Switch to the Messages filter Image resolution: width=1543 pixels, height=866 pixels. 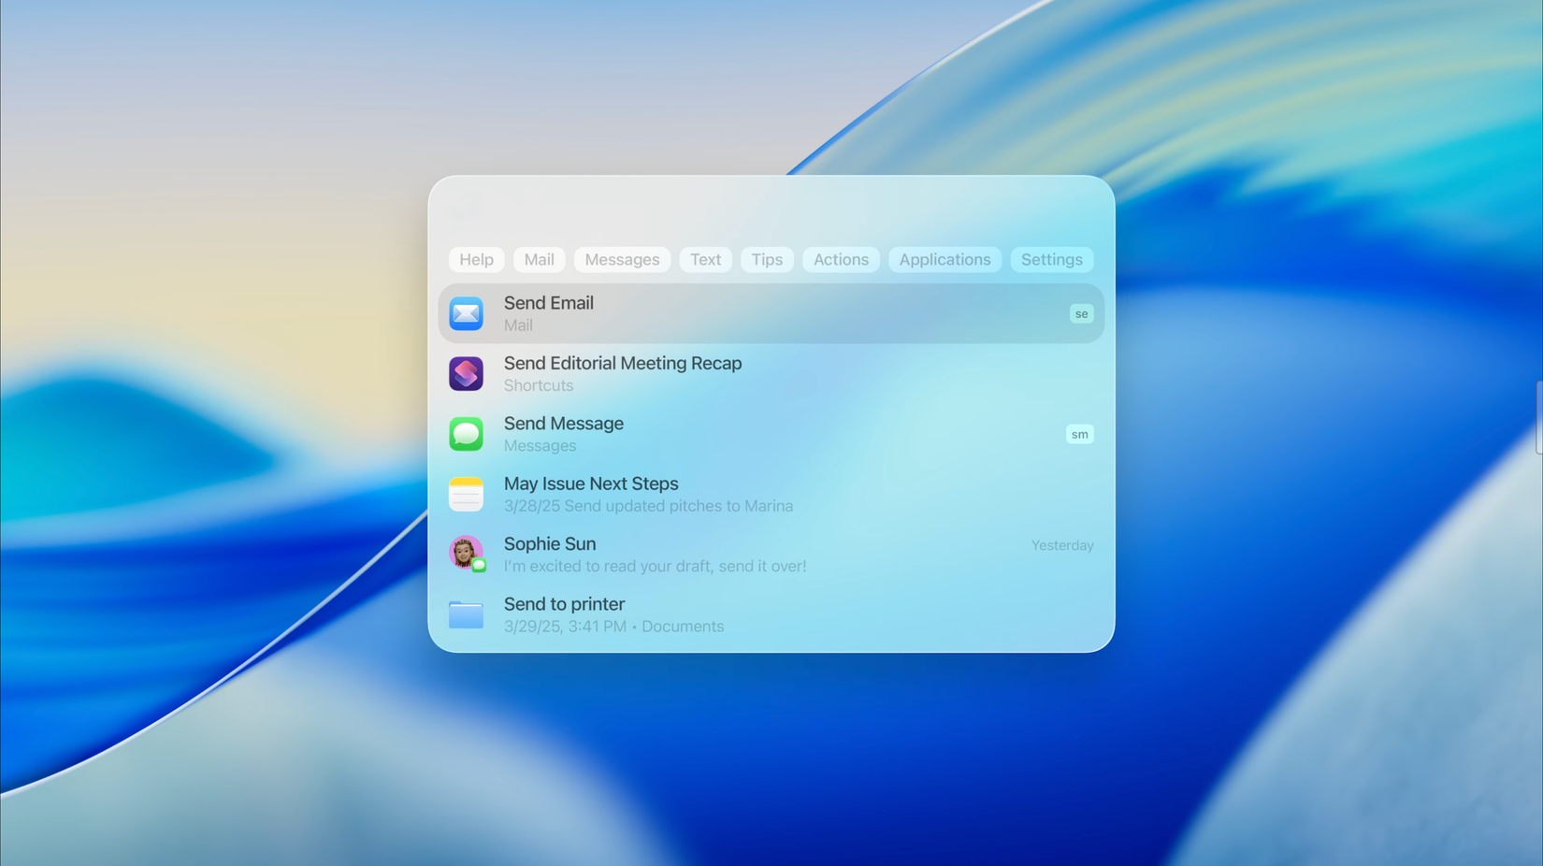622,259
